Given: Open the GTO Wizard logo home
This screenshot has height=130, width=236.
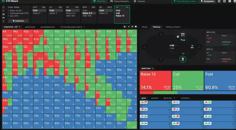Looking at the screenshot, I should (10, 1).
